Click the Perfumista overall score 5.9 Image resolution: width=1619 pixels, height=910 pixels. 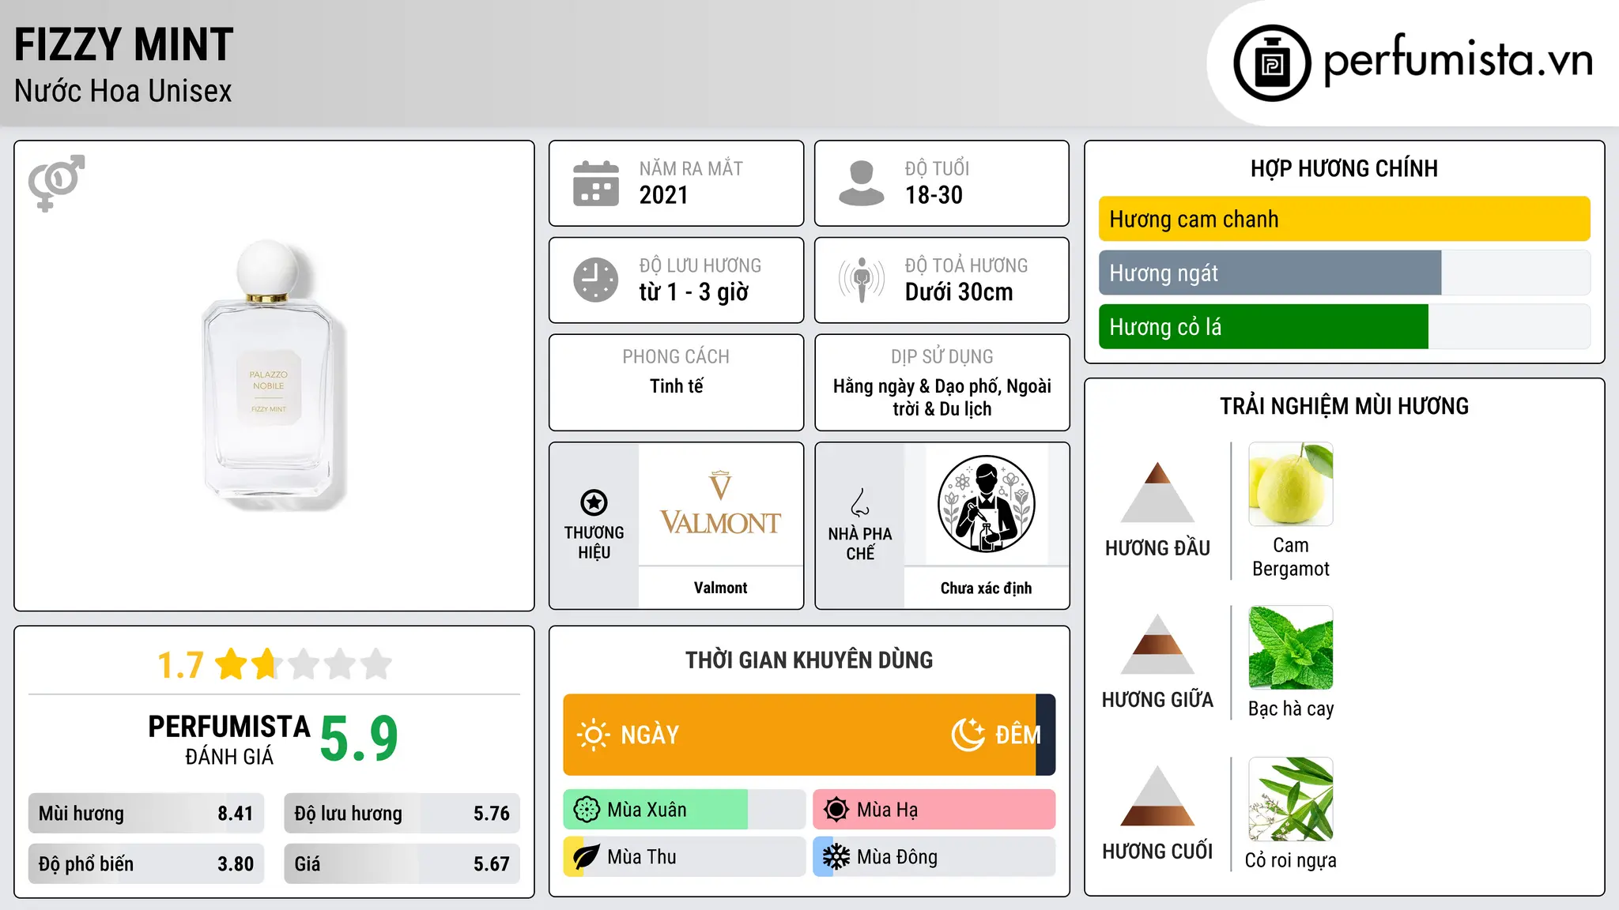click(359, 739)
